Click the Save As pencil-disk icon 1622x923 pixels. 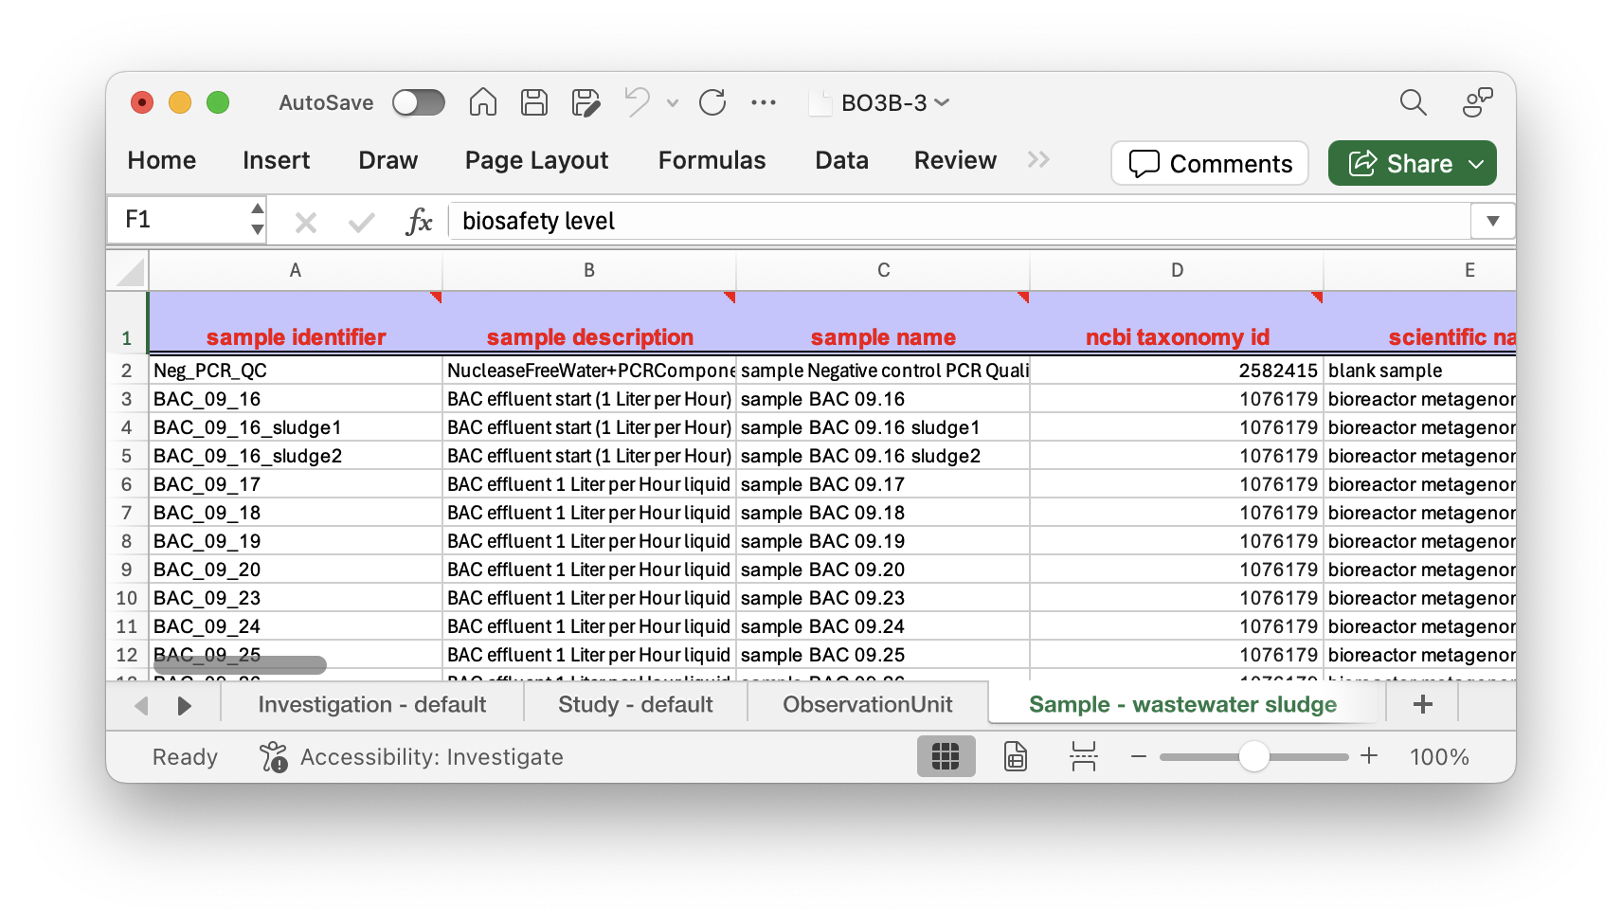click(x=586, y=102)
